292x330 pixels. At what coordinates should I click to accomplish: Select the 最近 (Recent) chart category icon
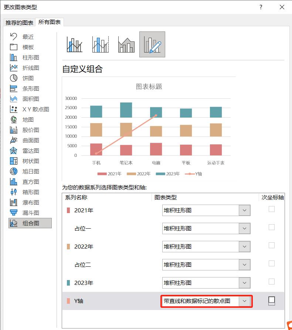[x=14, y=37]
